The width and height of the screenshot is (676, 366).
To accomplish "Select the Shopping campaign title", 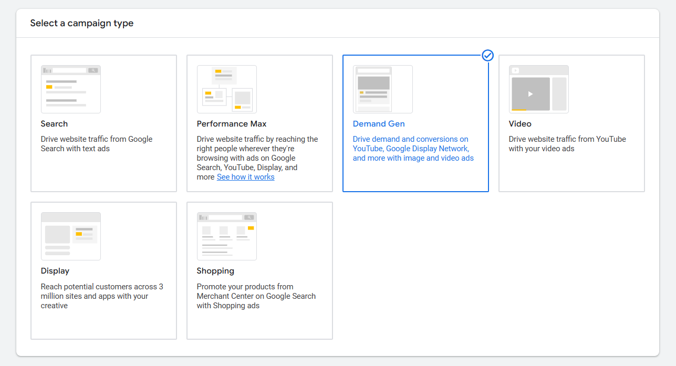I will (215, 271).
